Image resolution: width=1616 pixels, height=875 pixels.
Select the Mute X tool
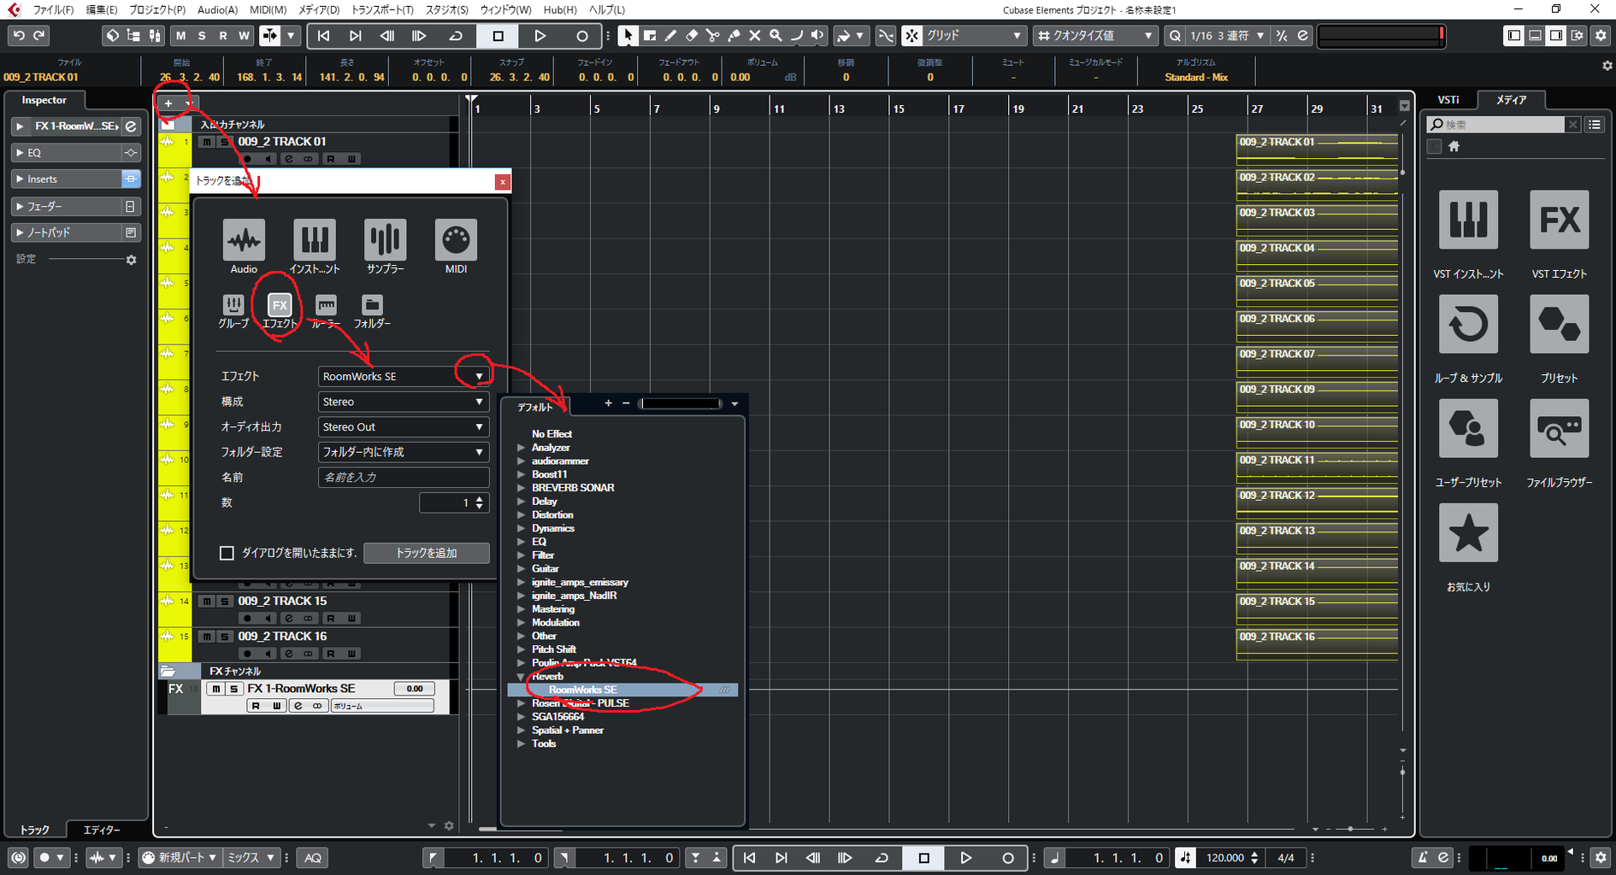tap(754, 36)
